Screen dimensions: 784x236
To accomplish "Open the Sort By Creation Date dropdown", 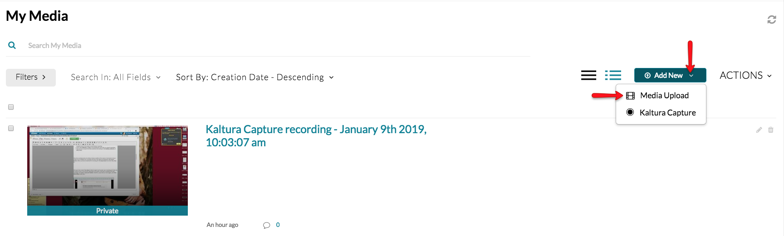I will [x=255, y=77].
